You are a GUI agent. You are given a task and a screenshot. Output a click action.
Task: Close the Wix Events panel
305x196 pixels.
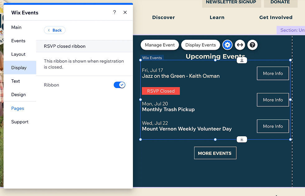point(125,12)
